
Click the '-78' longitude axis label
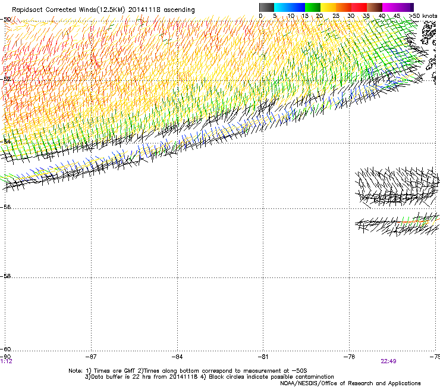[349, 357]
